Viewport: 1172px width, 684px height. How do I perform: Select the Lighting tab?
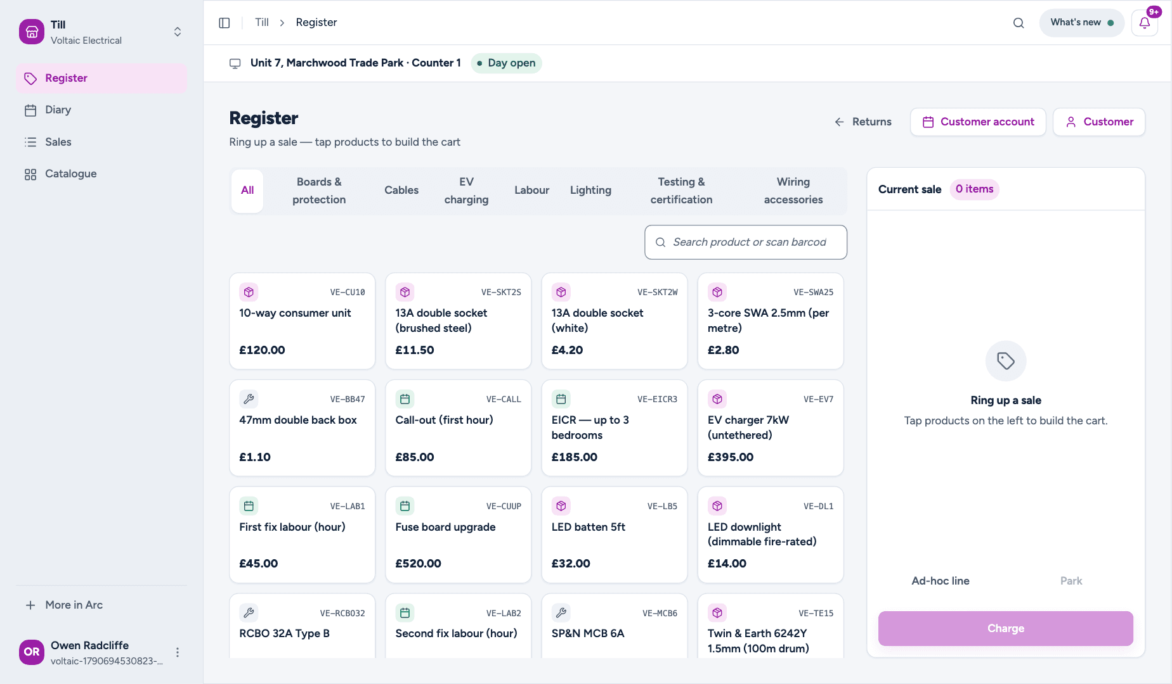pyautogui.click(x=590, y=191)
